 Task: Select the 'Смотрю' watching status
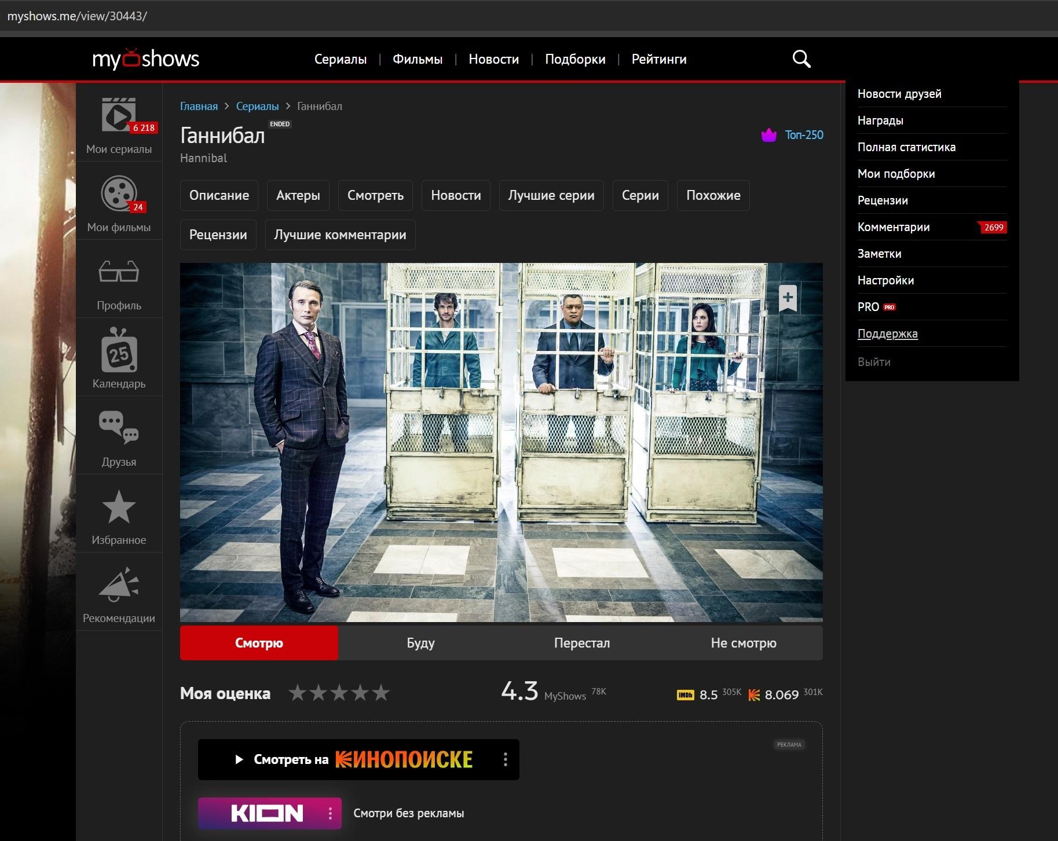[259, 643]
